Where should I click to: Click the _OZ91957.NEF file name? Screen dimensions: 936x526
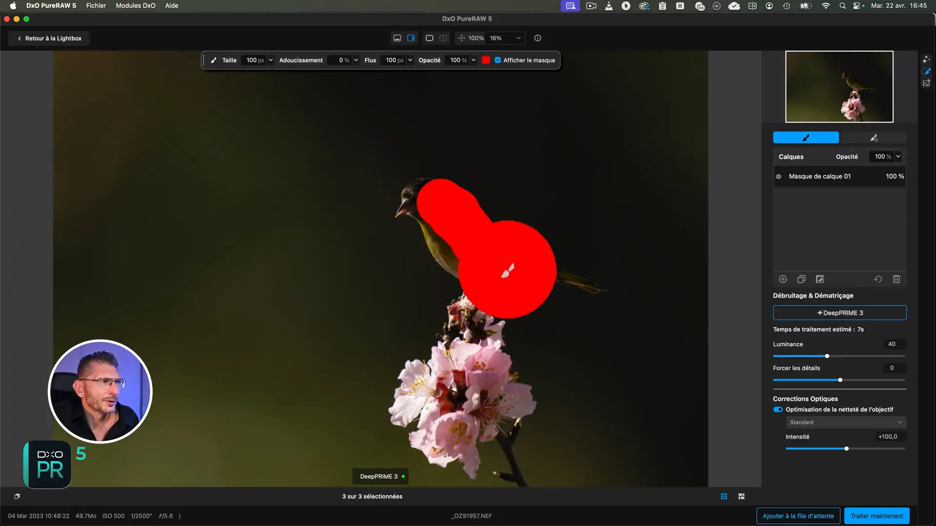471,516
